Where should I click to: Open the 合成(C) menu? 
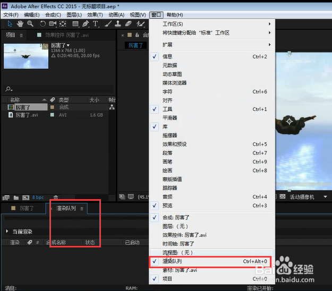pos(53,15)
